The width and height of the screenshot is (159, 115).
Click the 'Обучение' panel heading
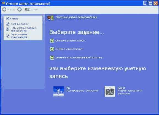(12, 19)
